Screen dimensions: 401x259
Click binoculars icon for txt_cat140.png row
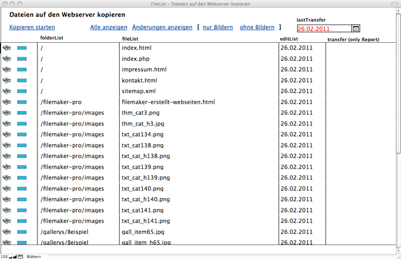[x=6, y=189]
